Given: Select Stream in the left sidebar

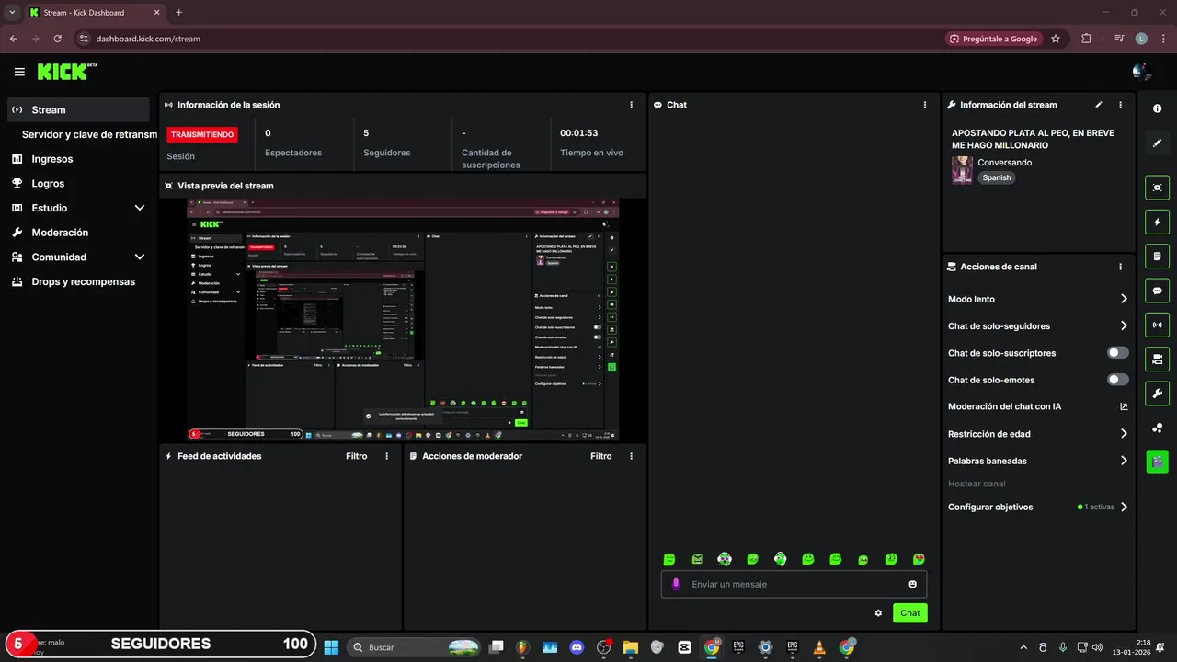Looking at the screenshot, I should 78,109.
